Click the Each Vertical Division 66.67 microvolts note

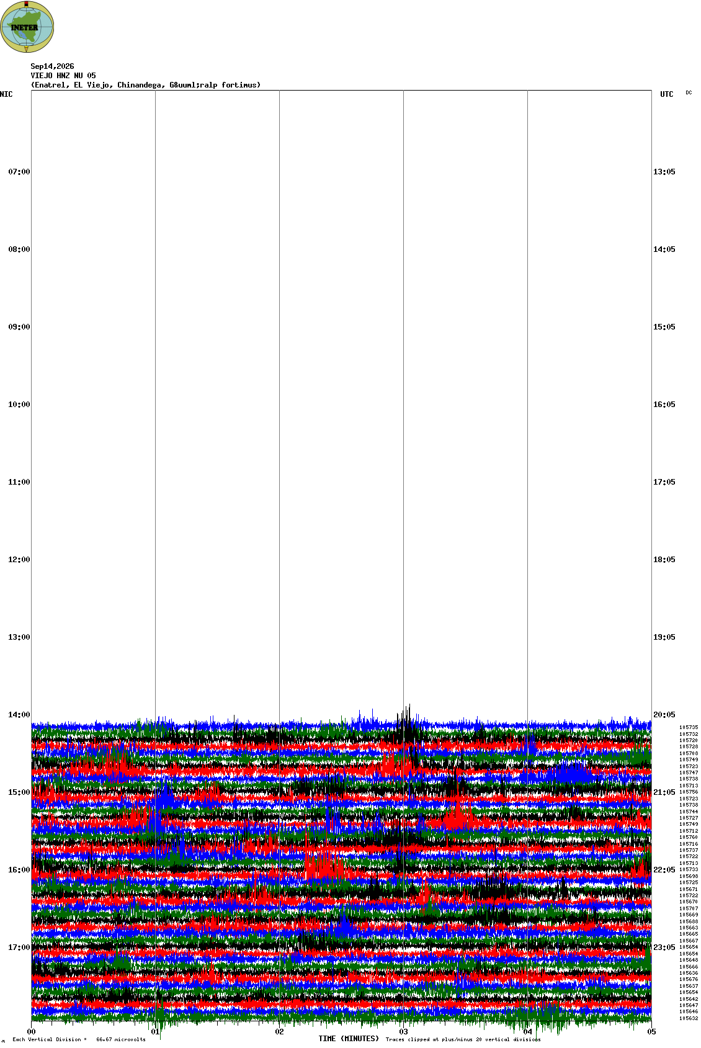click(x=79, y=1039)
